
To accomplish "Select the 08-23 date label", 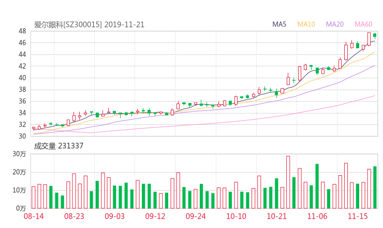I will coord(74,216).
